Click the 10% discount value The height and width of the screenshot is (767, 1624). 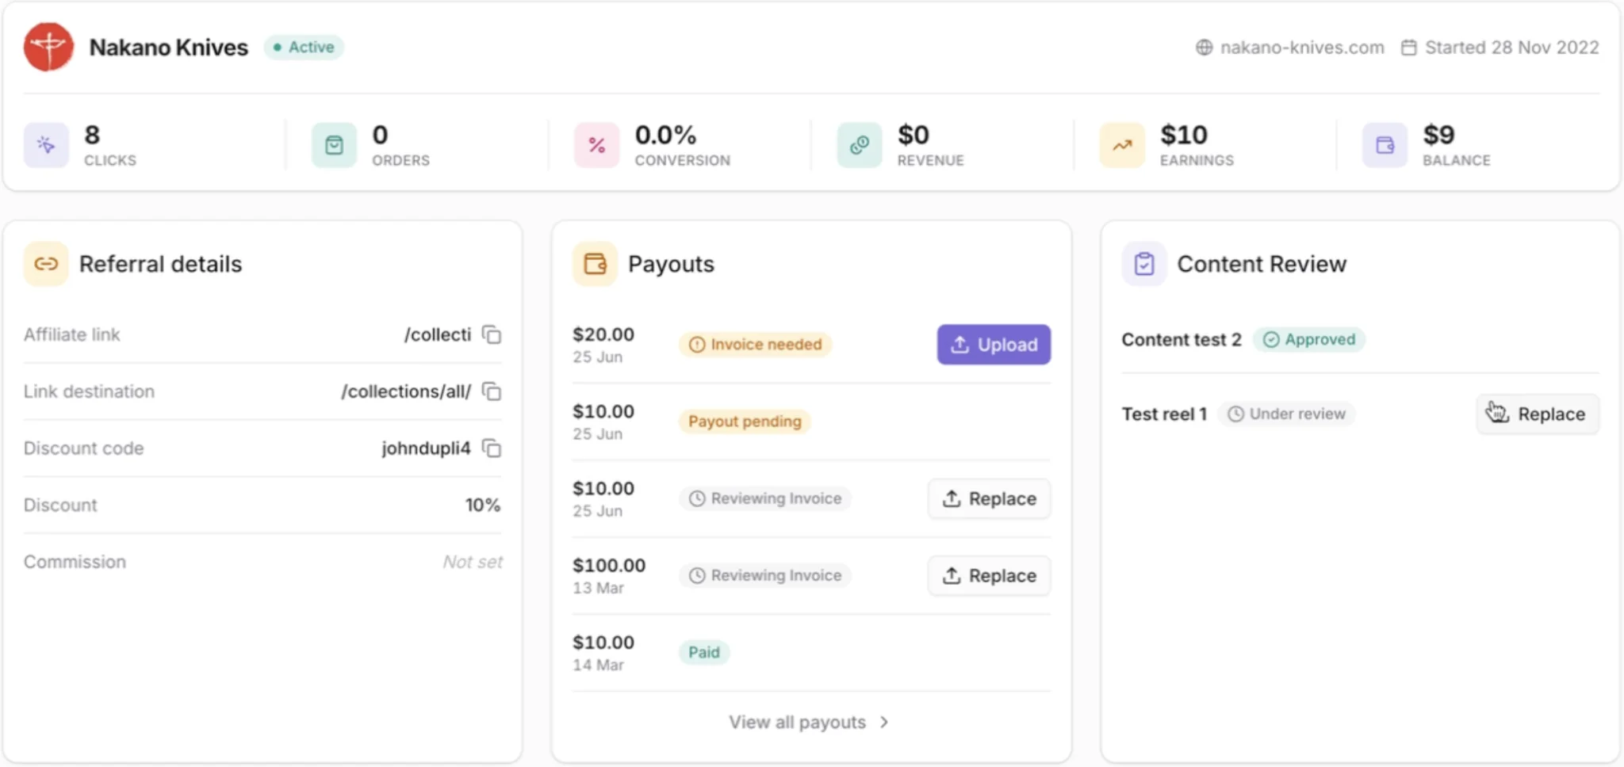click(483, 505)
